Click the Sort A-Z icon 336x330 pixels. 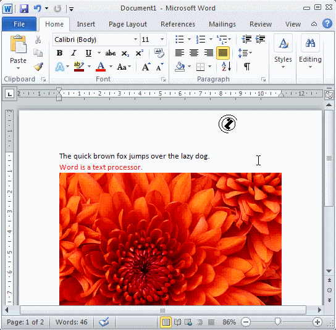226,67
